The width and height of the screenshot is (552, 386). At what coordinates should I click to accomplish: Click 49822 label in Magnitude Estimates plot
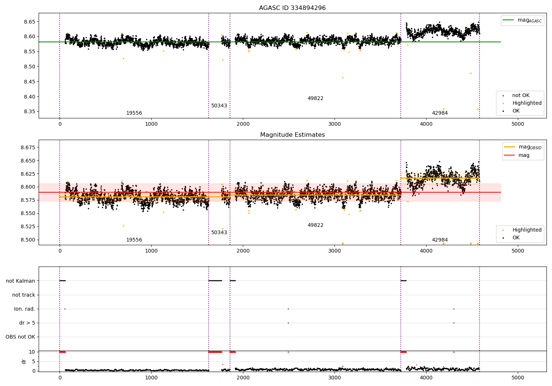click(x=315, y=225)
